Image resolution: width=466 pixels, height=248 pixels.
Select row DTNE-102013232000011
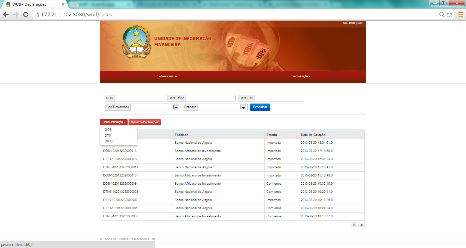click(232, 167)
